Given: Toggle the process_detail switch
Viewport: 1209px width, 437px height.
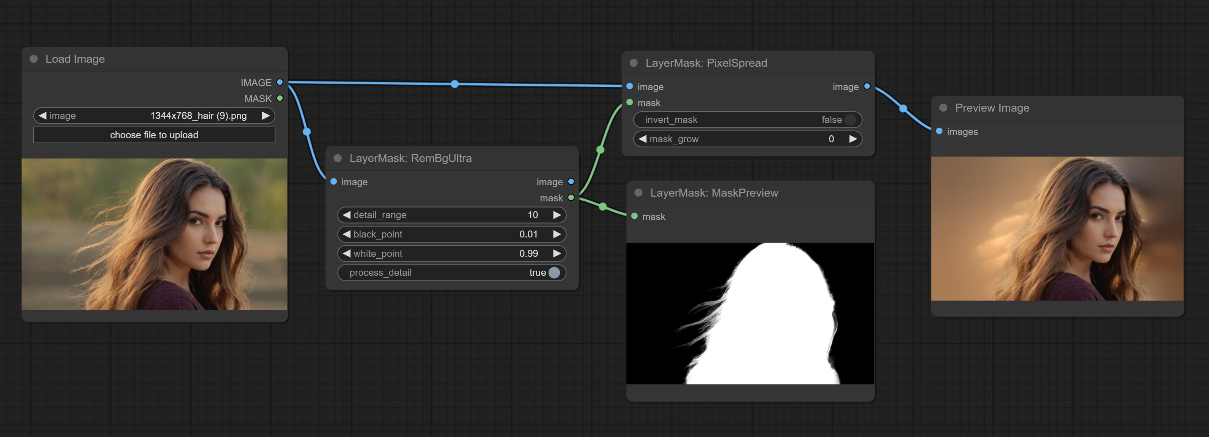Looking at the screenshot, I should point(554,272).
